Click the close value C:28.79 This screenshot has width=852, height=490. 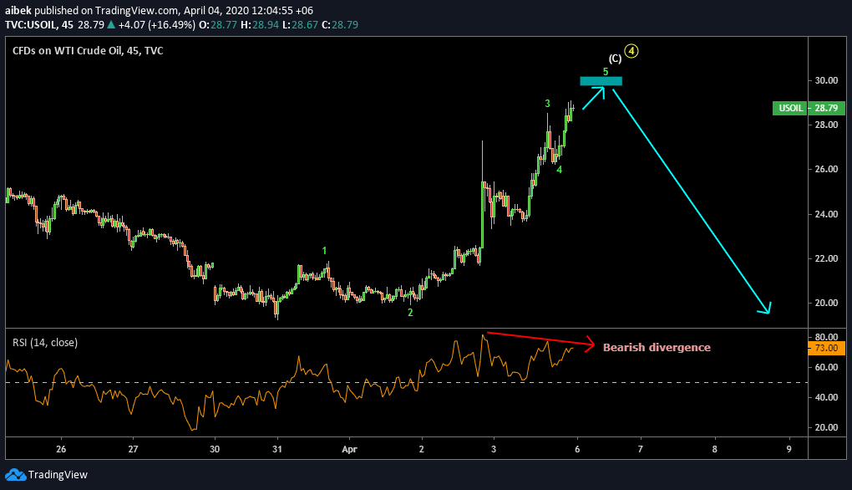tap(340, 25)
